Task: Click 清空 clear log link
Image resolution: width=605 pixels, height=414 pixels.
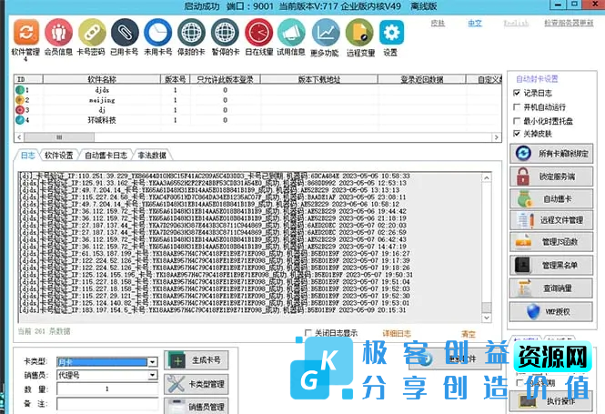Action: click(x=469, y=334)
